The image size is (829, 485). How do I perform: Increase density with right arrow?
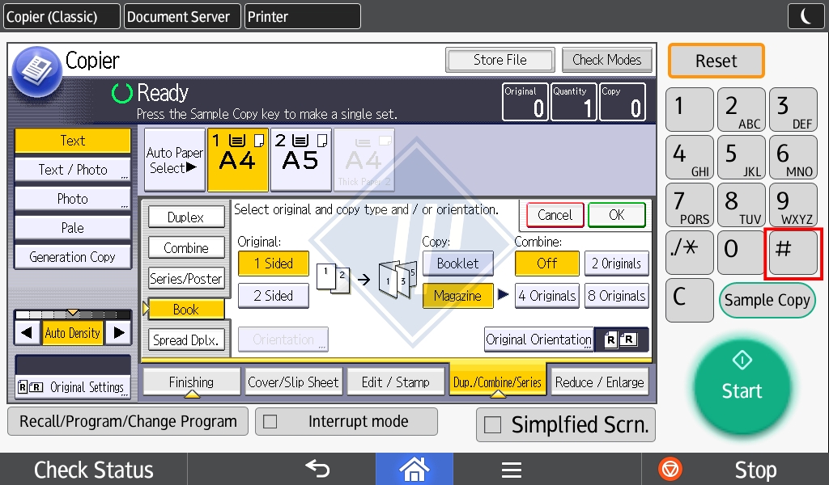[x=119, y=332]
